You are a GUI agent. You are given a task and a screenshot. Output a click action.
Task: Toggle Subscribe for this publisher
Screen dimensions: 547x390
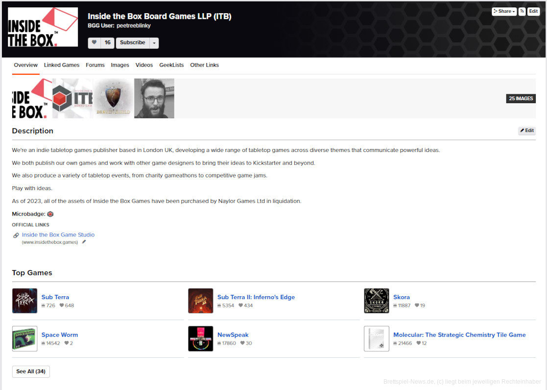[132, 43]
